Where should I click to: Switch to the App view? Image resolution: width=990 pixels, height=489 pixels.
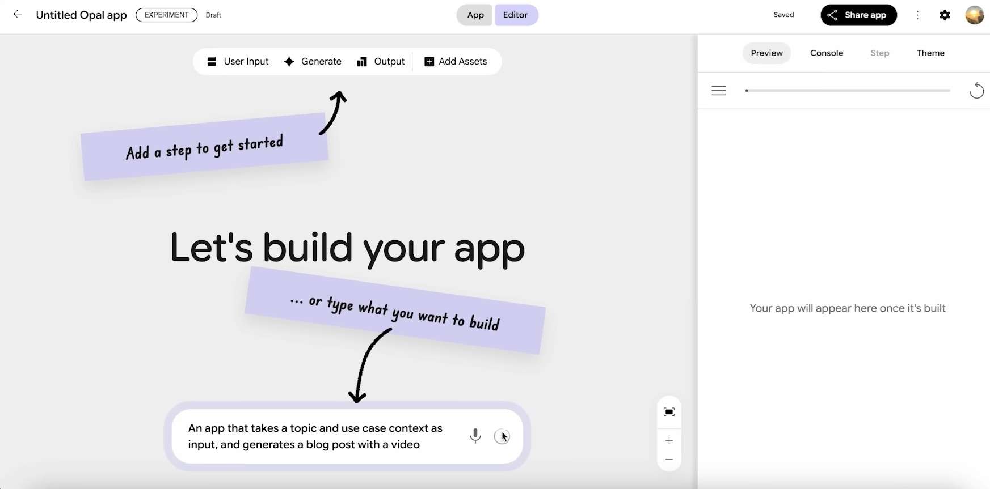point(475,15)
